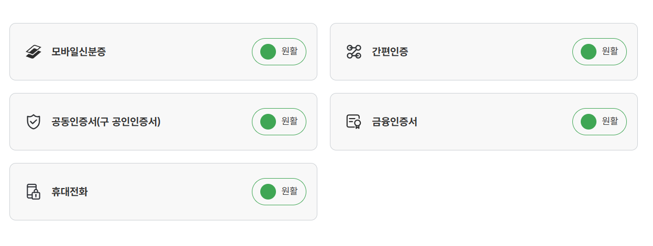Open the 금융인증서 label
653x246 pixels.
tap(394, 122)
